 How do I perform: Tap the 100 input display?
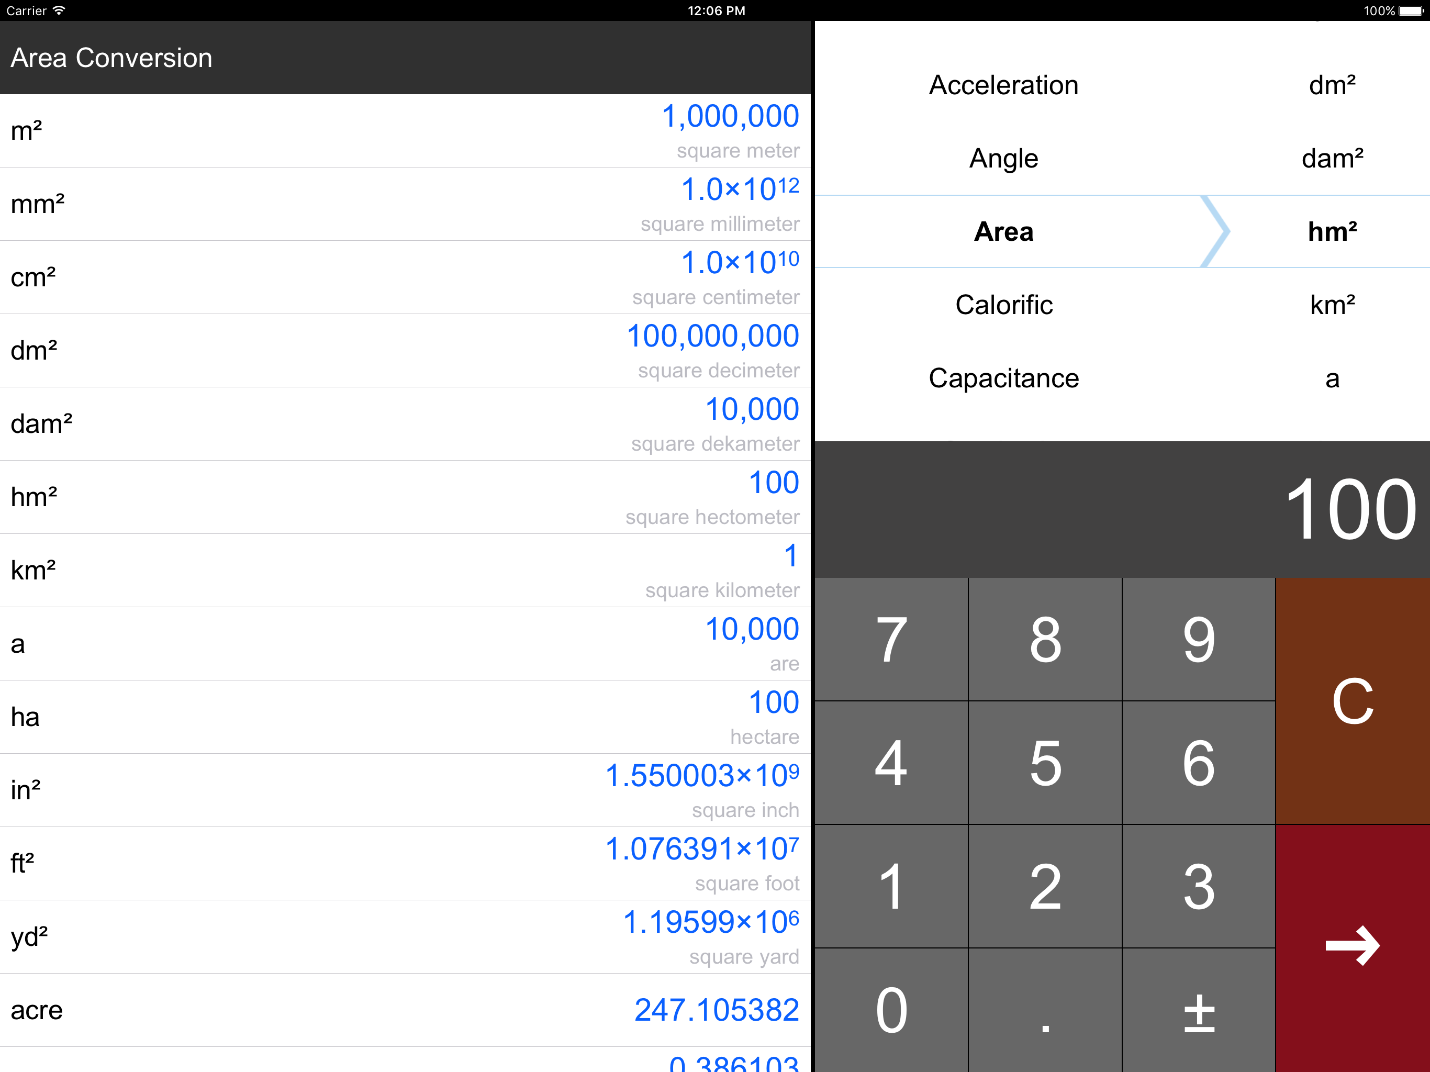[x=1350, y=509]
